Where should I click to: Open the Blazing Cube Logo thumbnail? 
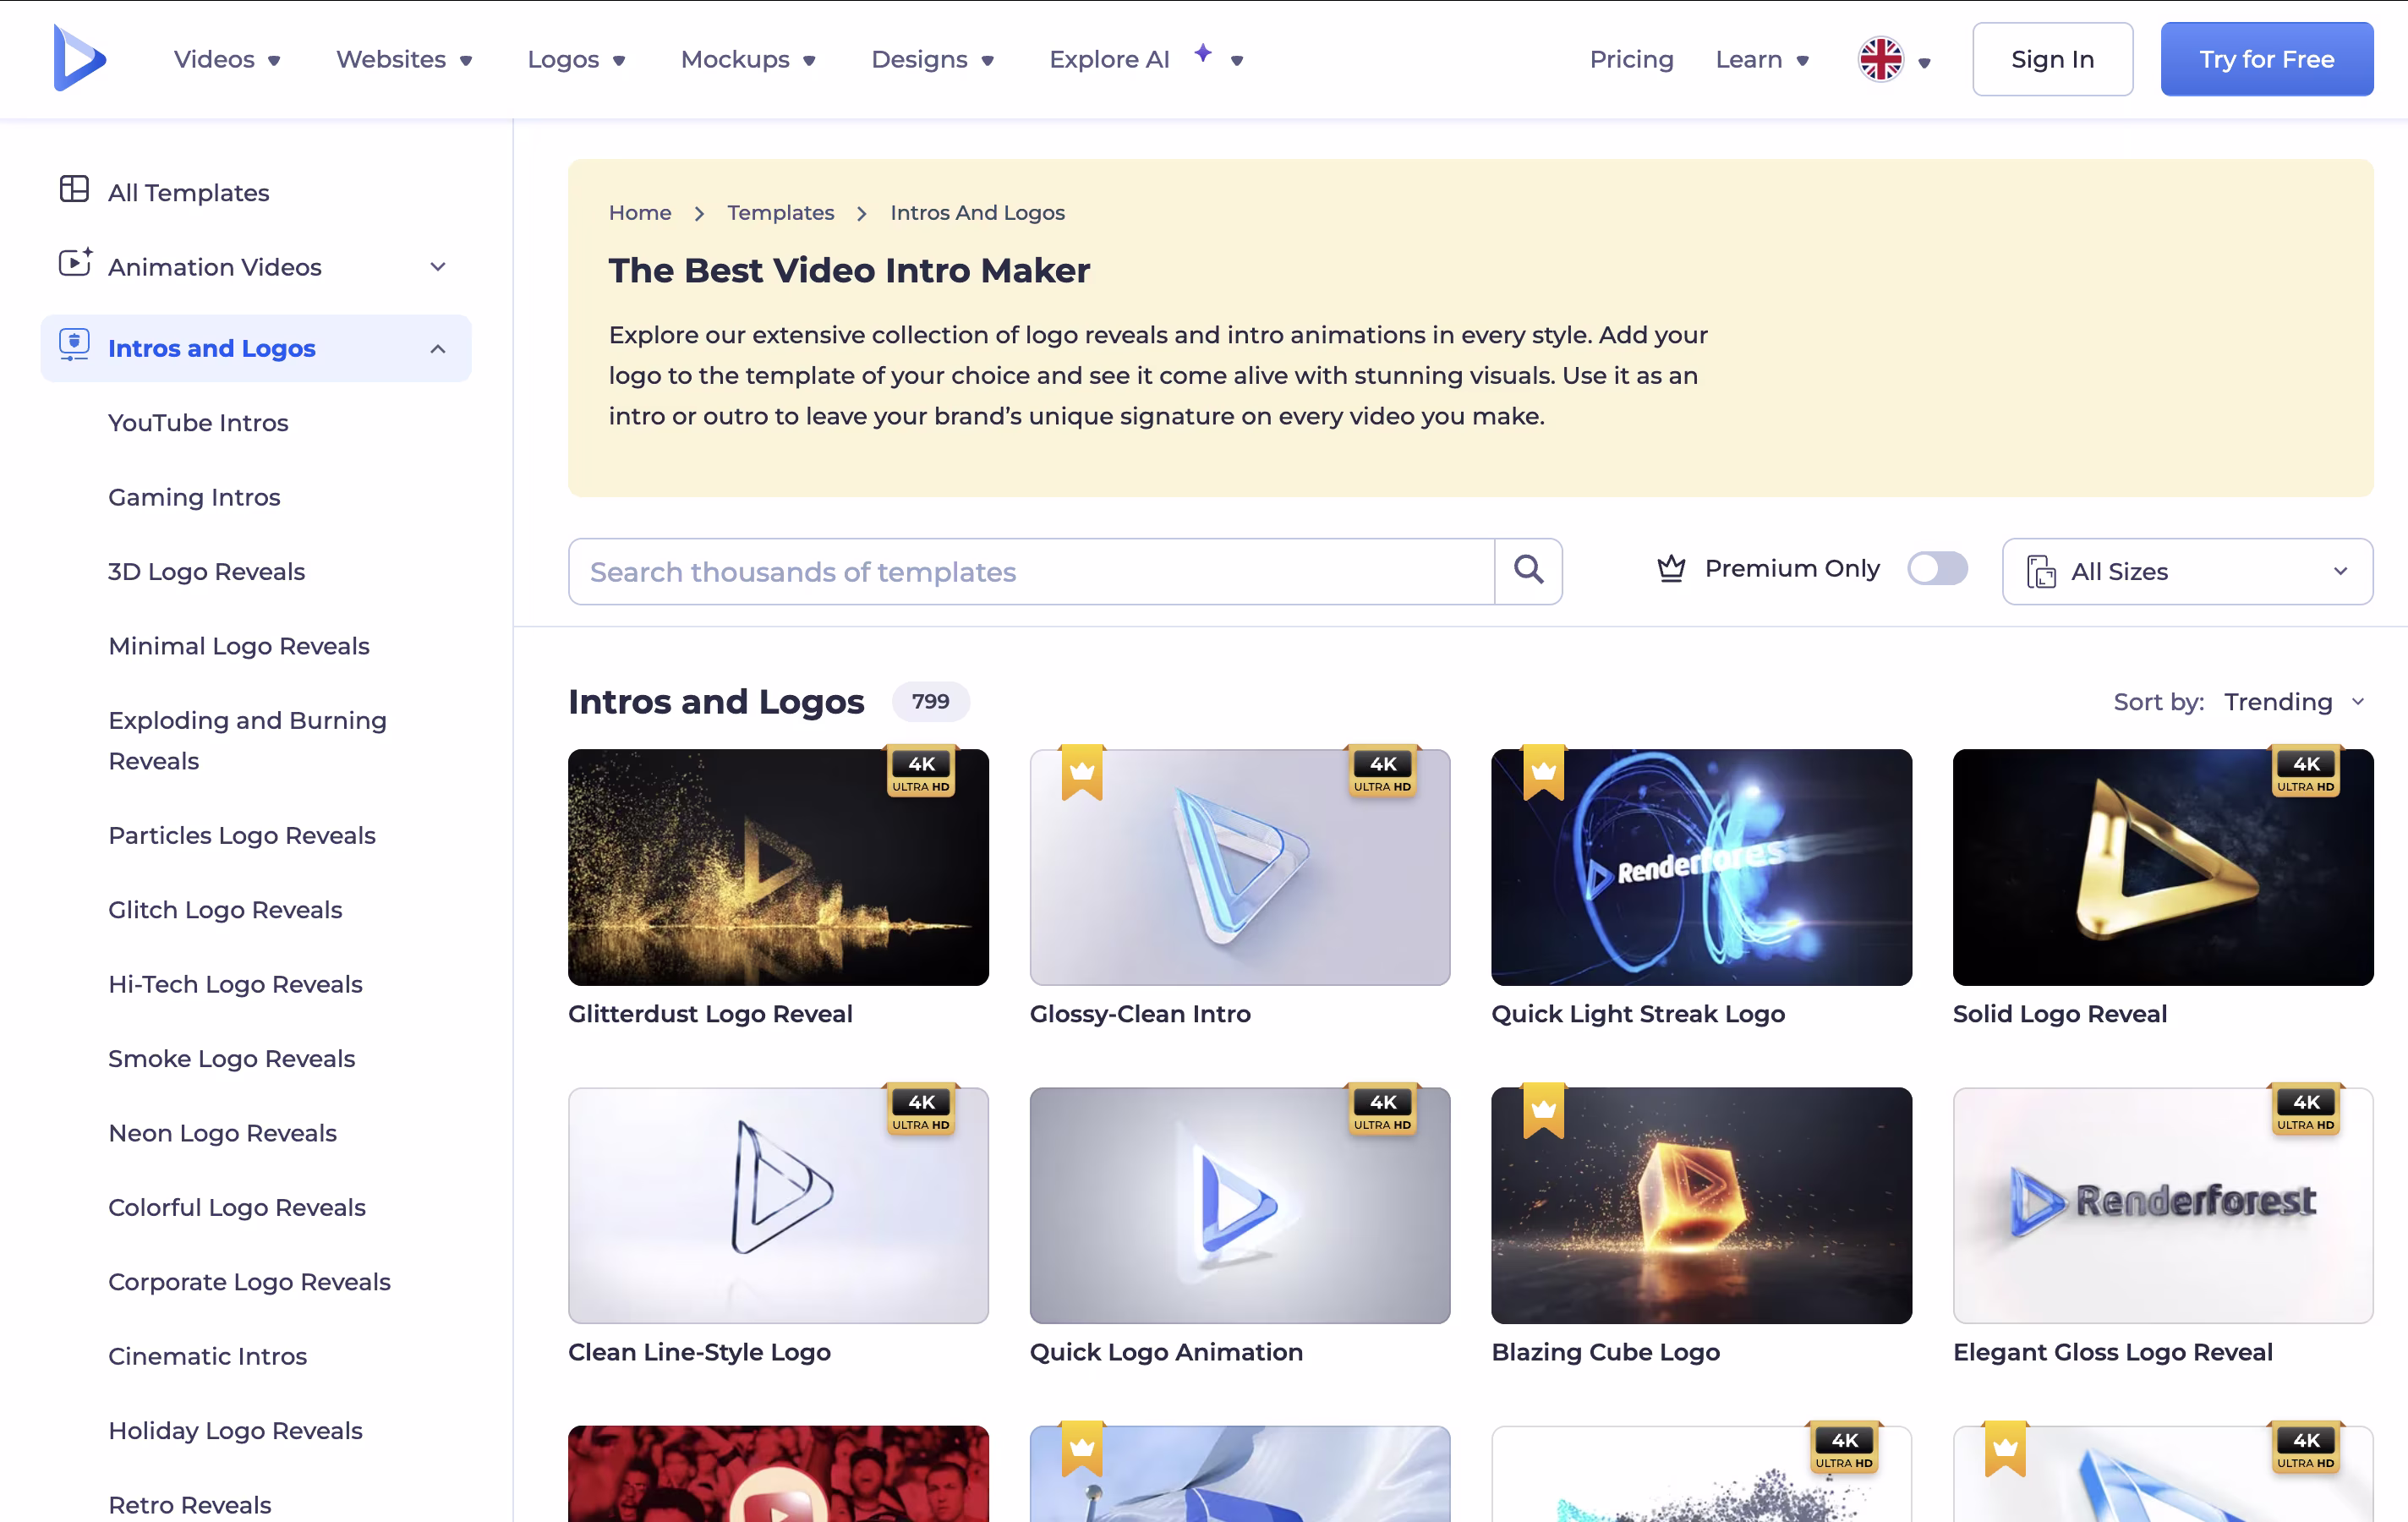click(x=1701, y=1205)
